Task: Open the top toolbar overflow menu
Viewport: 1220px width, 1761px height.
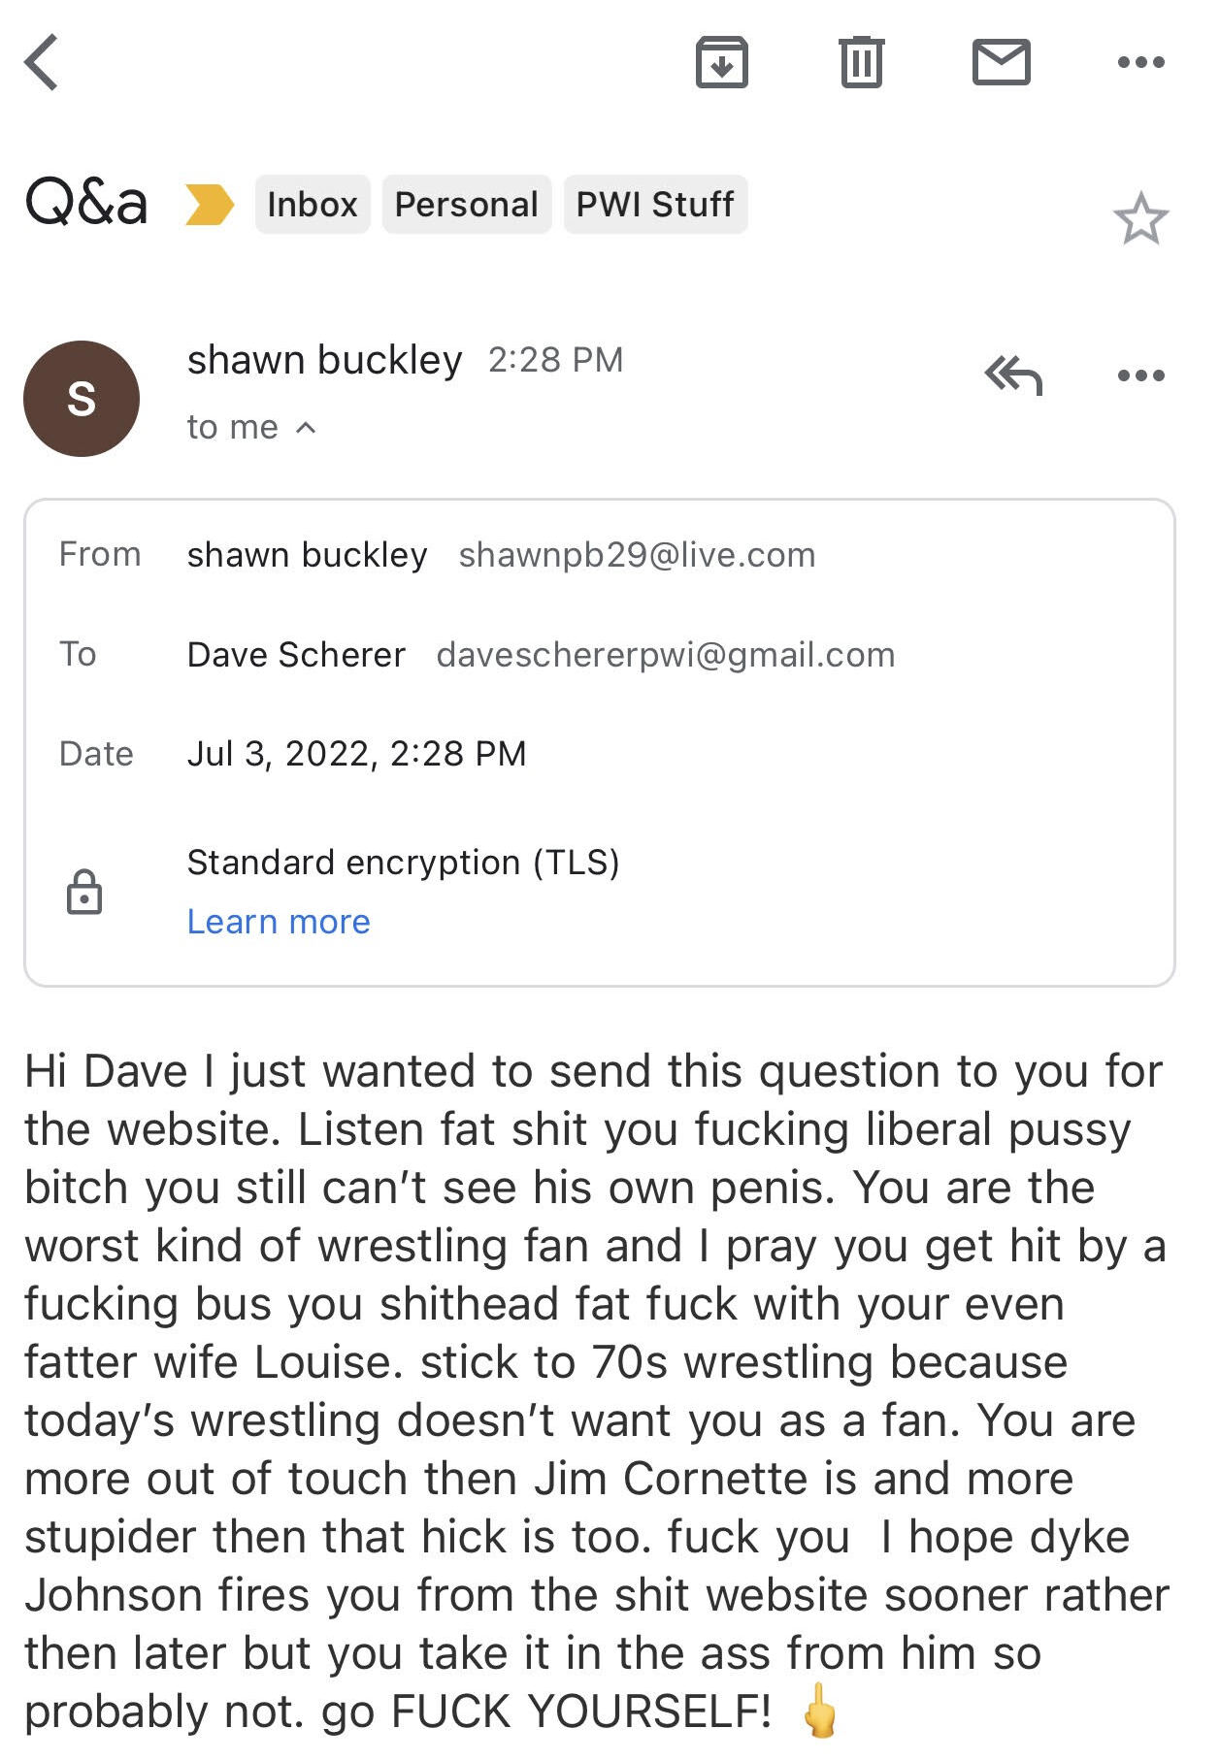Action: pyautogui.click(x=1141, y=62)
